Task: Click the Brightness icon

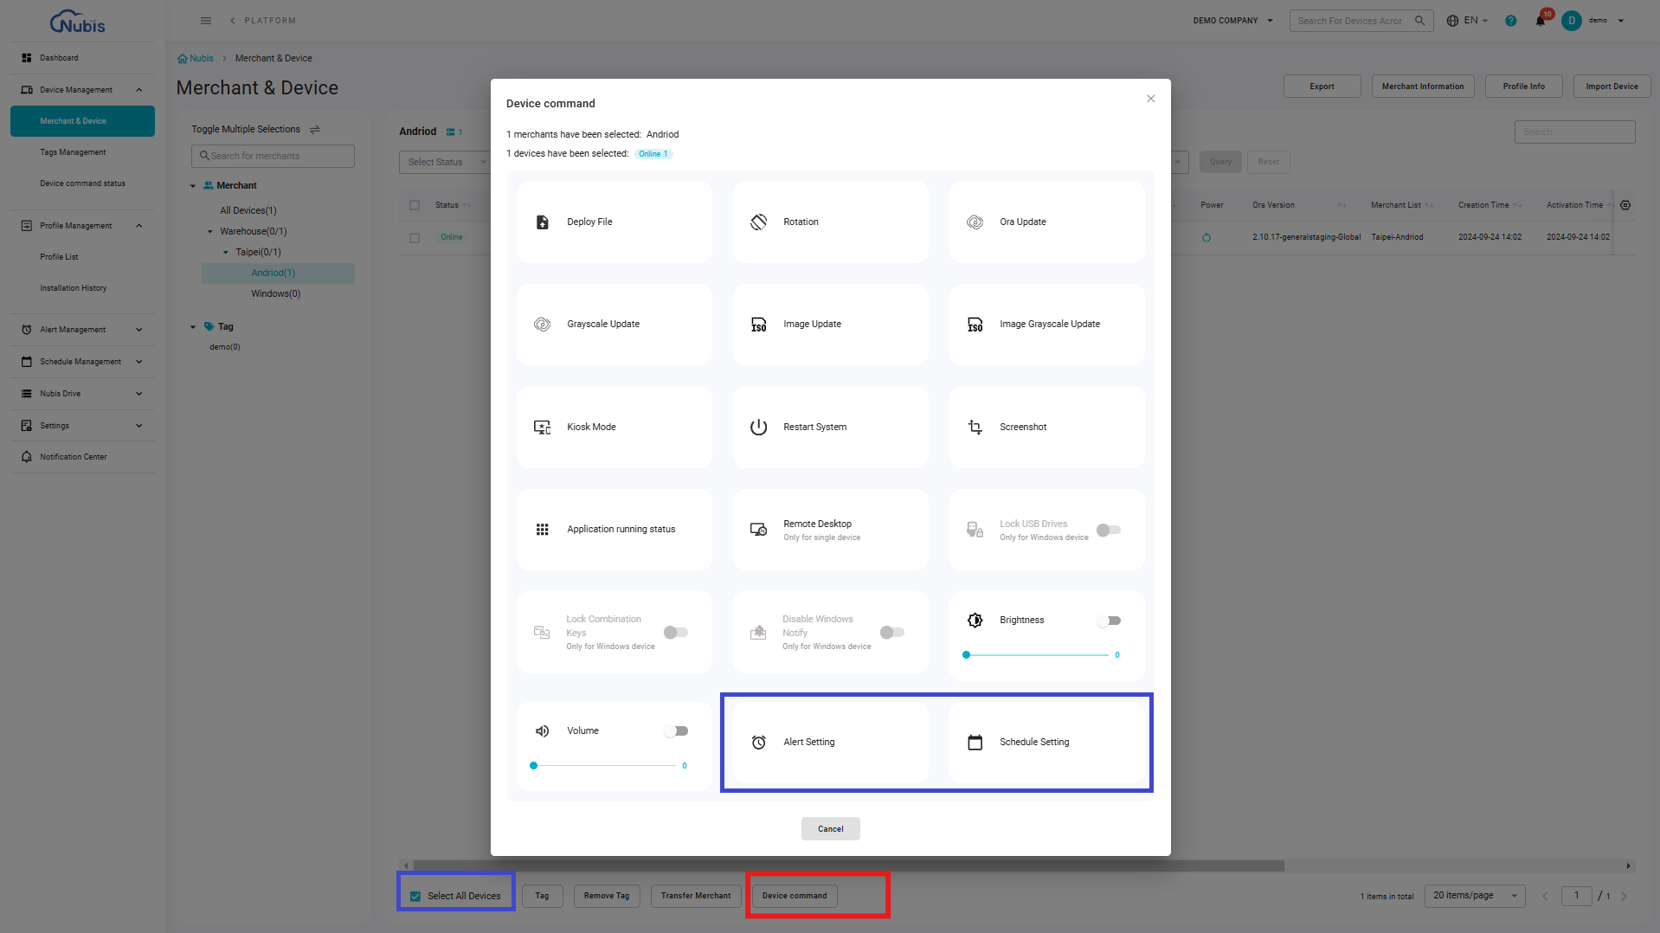Action: click(x=975, y=620)
